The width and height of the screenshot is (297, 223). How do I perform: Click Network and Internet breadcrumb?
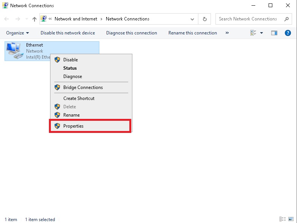click(x=76, y=19)
